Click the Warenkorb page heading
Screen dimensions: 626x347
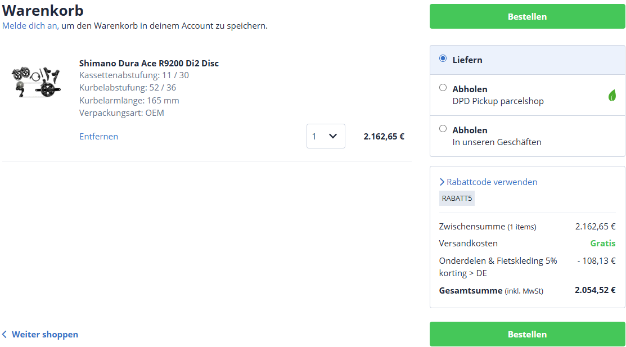click(43, 10)
